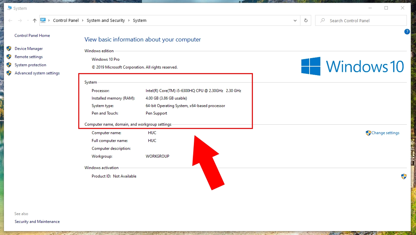Click the System window title bar icon
Screen dimensions: 416x235
point(9,8)
